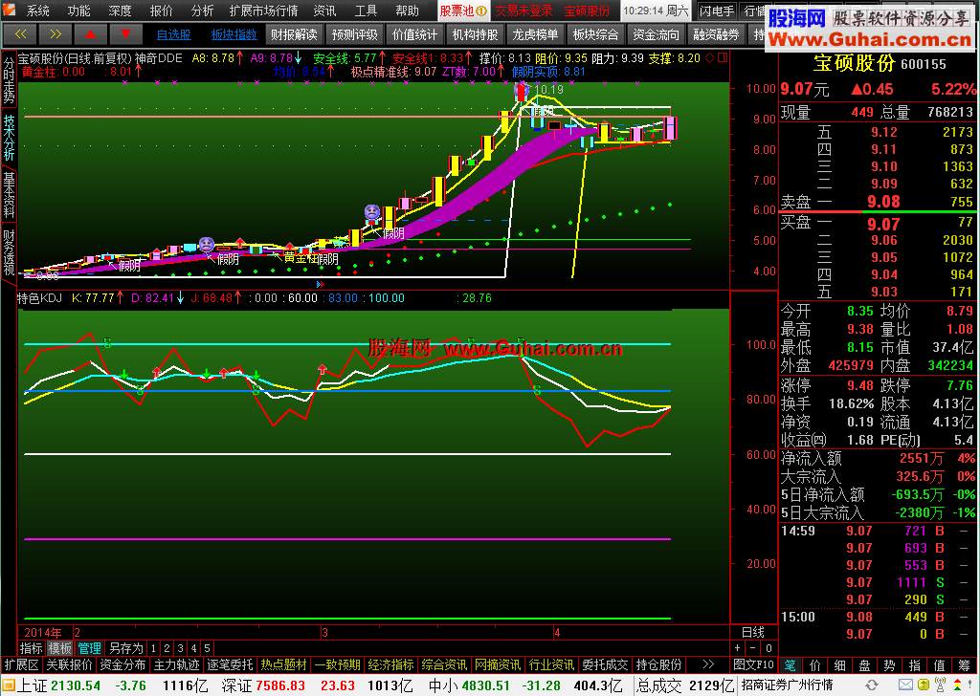980x696 pixels.
Task: Switch to 技术分析 side tab
Action: 9,138
